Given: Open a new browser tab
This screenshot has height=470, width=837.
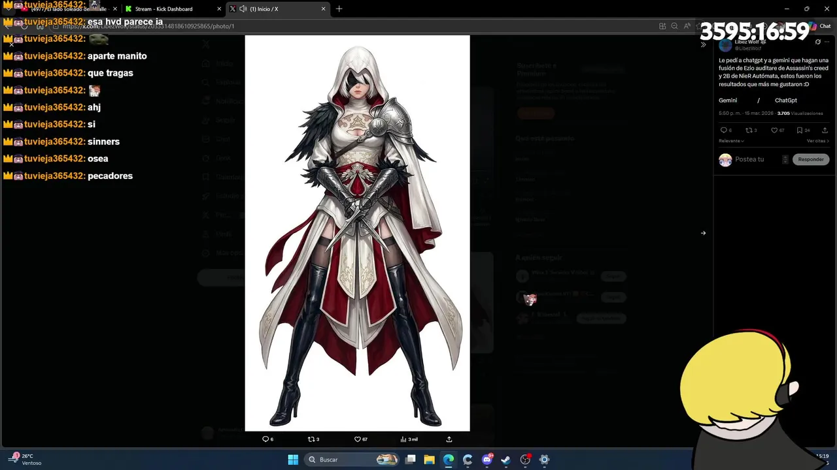Looking at the screenshot, I should (x=339, y=9).
